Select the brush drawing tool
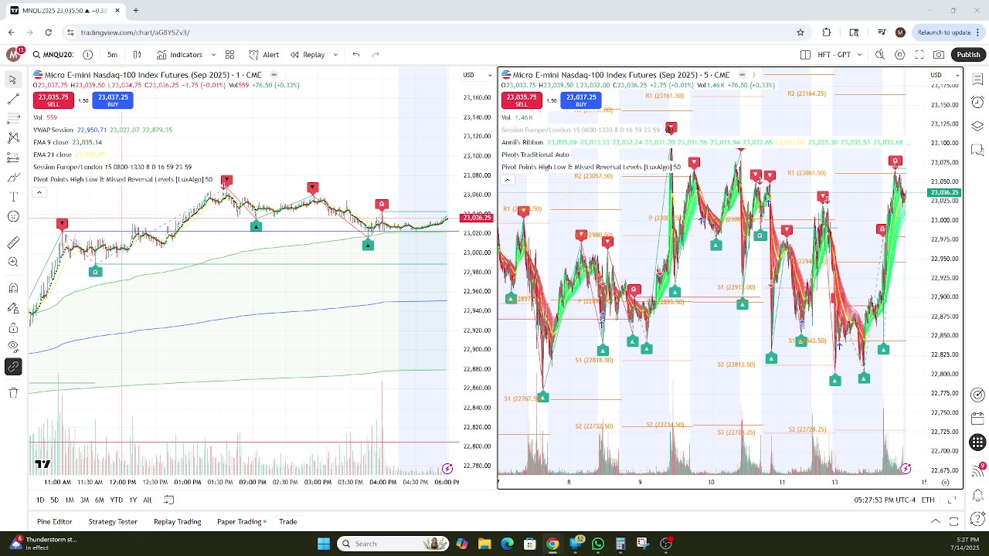The height and width of the screenshot is (556, 989). 13,178
